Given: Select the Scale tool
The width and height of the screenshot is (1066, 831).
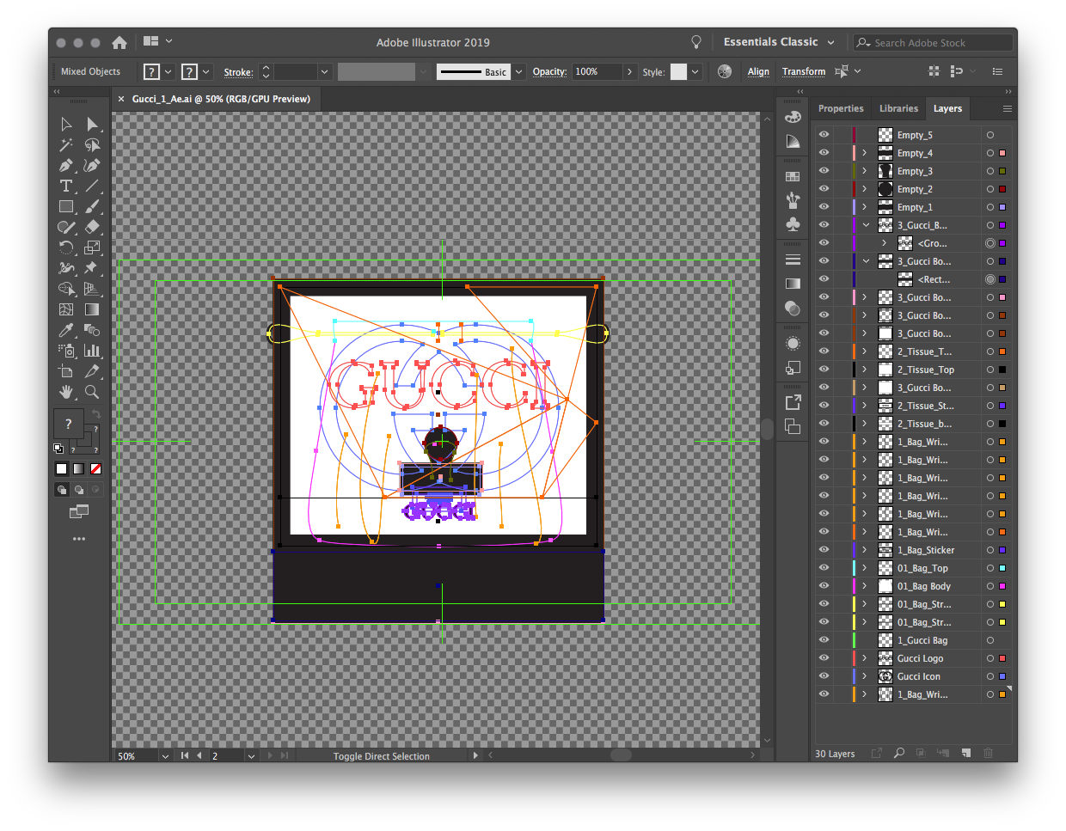Looking at the screenshot, I should (x=92, y=248).
